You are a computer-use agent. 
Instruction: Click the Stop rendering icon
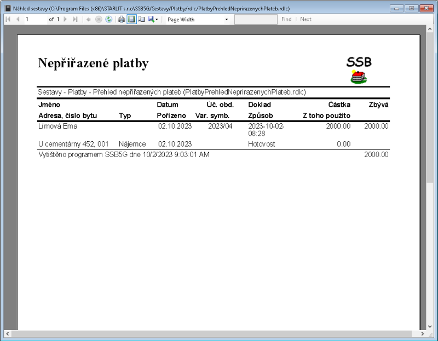(x=99, y=19)
